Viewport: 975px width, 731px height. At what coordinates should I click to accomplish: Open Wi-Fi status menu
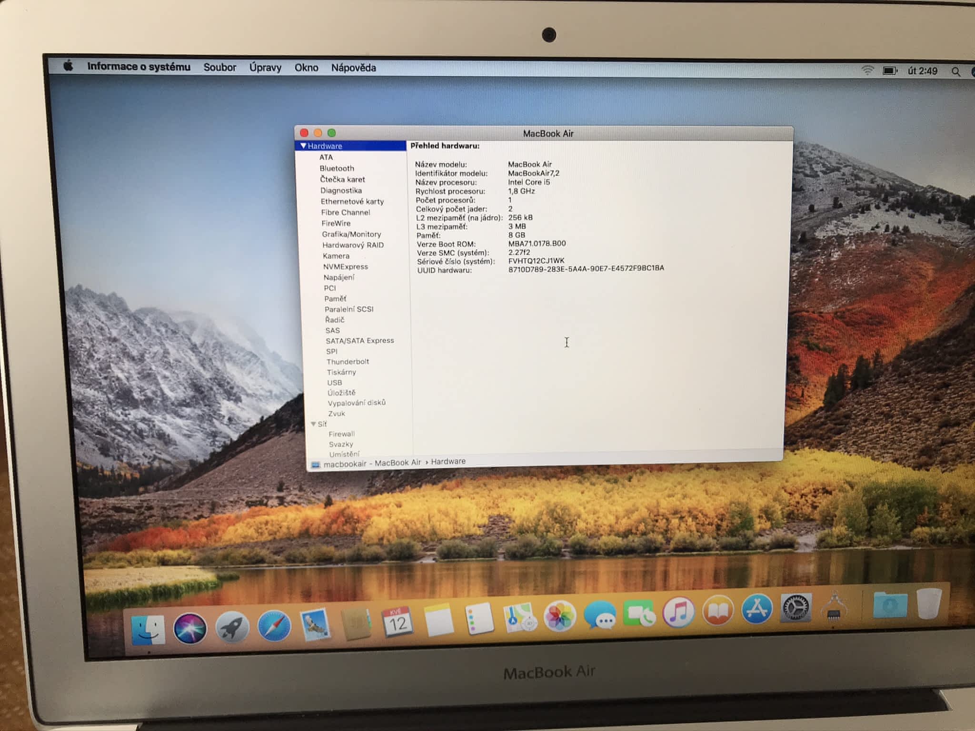pyautogui.click(x=867, y=70)
